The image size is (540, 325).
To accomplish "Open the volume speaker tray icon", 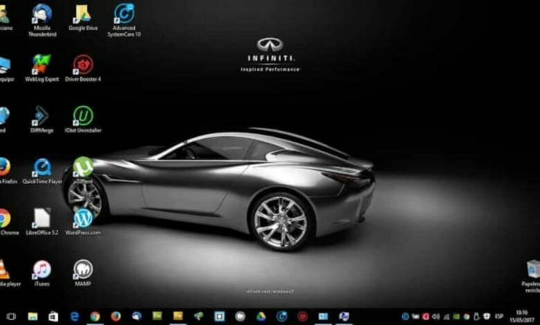I will click(435, 317).
